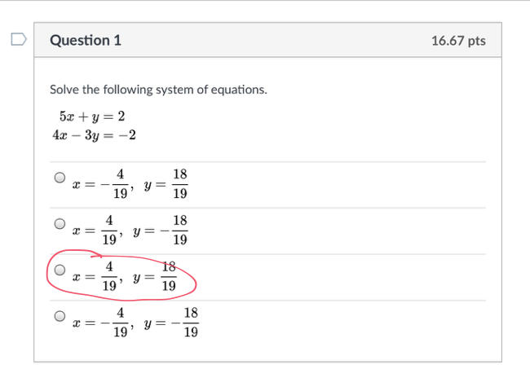Image resolution: width=530 pixels, height=378 pixels.
Task: Click the y fraction in the red-circled answer
Action: coord(168,276)
